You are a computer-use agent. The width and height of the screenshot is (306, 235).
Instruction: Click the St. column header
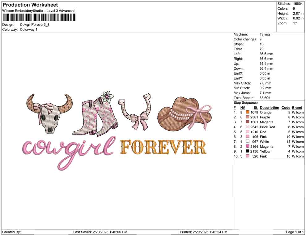256,107
